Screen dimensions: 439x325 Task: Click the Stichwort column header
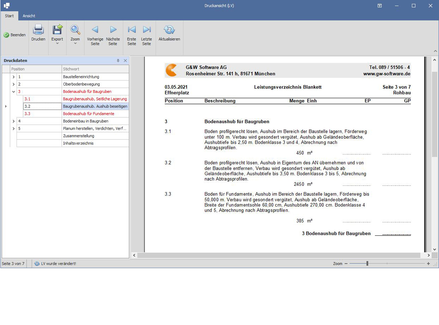(x=95, y=69)
